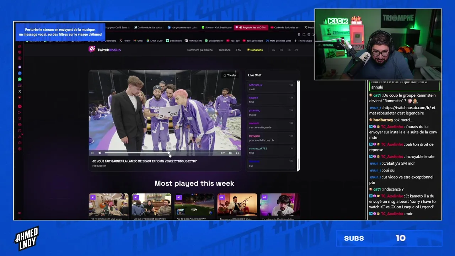
Task: Switch site language to FR
Action: 281,50
